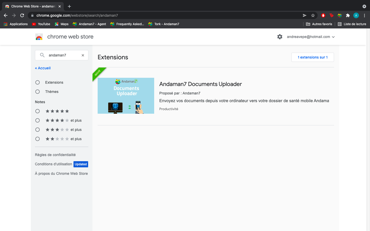The width and height of the screenshot is (370, 231).
Task: Open the Andaman7 Documents Uploader thumbnail
Action: 126,96
